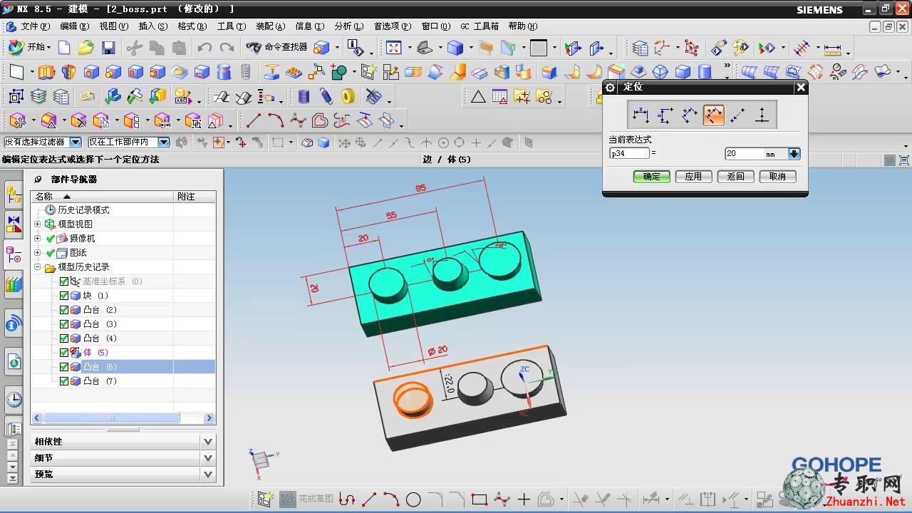Save the part with the floppy disk icon
Viewport: 912px width, 513px height.
click(x=108, y=48)
